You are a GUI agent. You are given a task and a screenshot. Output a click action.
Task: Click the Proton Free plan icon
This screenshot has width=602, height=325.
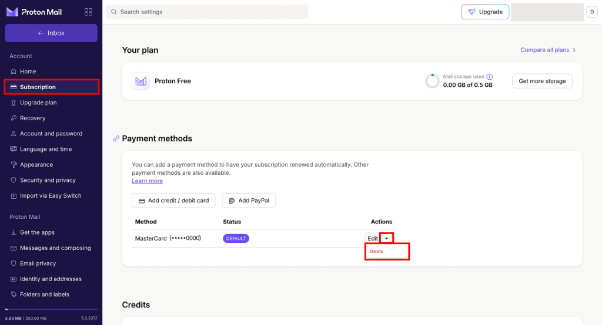tap(141, 81)
